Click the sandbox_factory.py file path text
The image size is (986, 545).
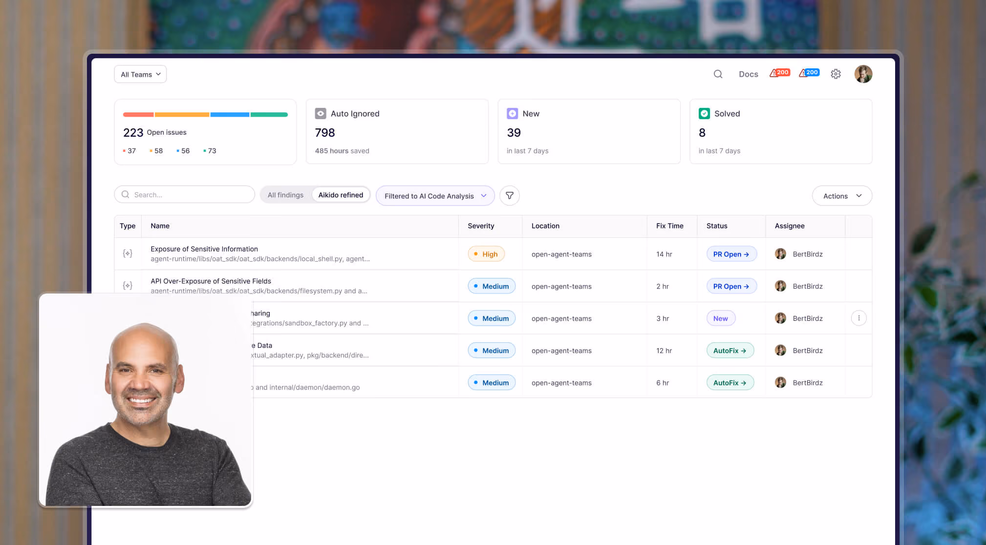pyautogui.click(x=310, y=323)
